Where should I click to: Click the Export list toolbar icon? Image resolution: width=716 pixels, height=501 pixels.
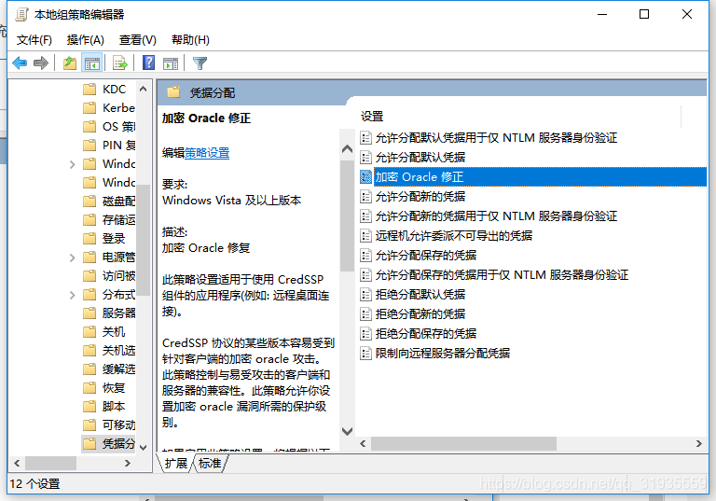tap(119, 63)
